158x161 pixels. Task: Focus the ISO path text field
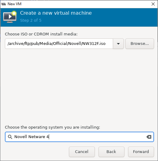coord(59,44)
